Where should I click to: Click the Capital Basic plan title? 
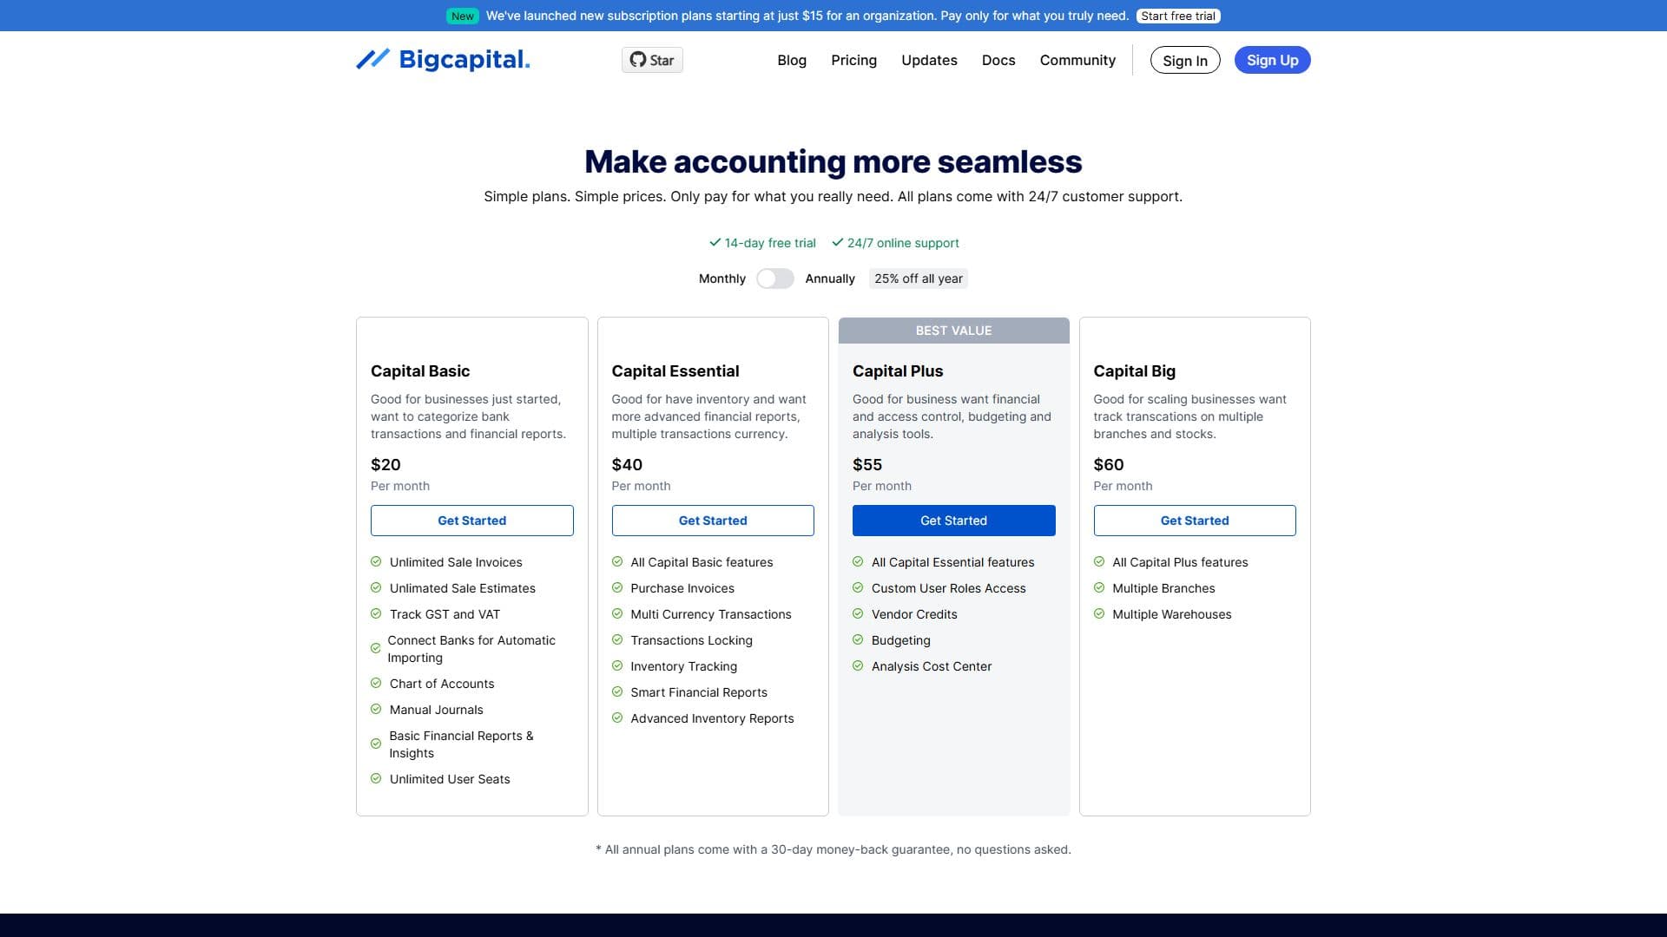click(x=420, y=370)
